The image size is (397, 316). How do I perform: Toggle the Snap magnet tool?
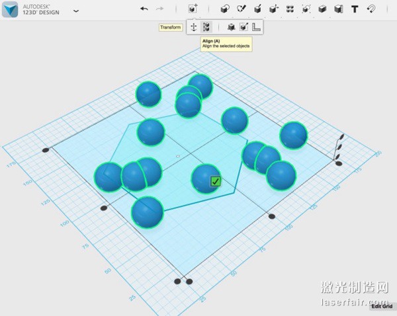(x=371, y=9)
